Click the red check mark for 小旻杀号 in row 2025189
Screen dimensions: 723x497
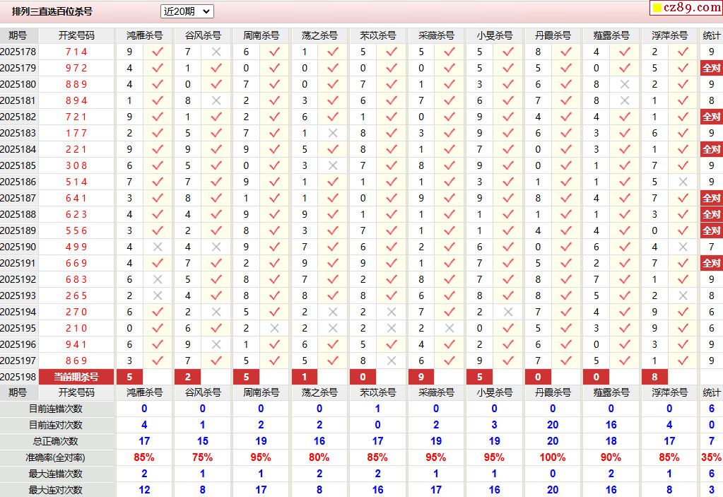508,231
